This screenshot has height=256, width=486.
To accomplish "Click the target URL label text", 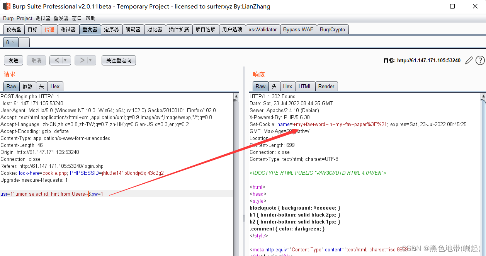I will tap(422, 60).
